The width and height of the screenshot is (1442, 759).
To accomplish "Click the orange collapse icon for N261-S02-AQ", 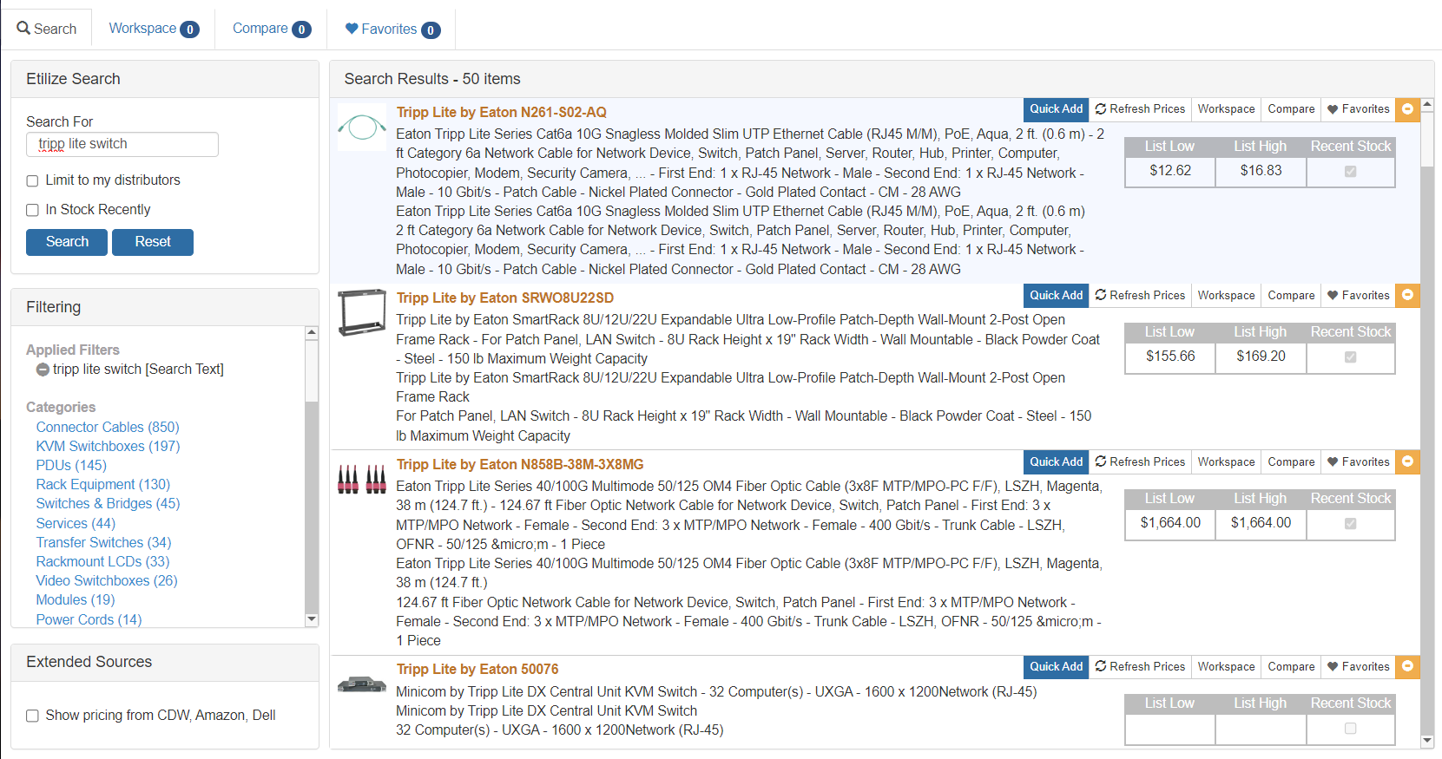I will [x=1407, y=109].
